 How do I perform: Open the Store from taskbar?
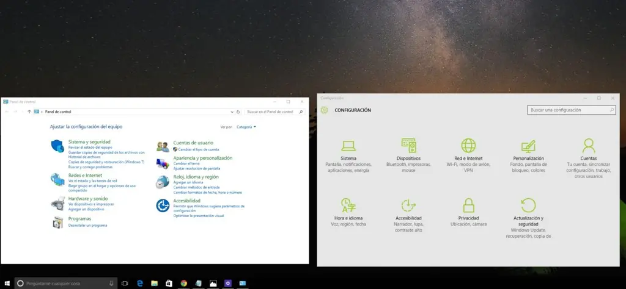[169, 284]
